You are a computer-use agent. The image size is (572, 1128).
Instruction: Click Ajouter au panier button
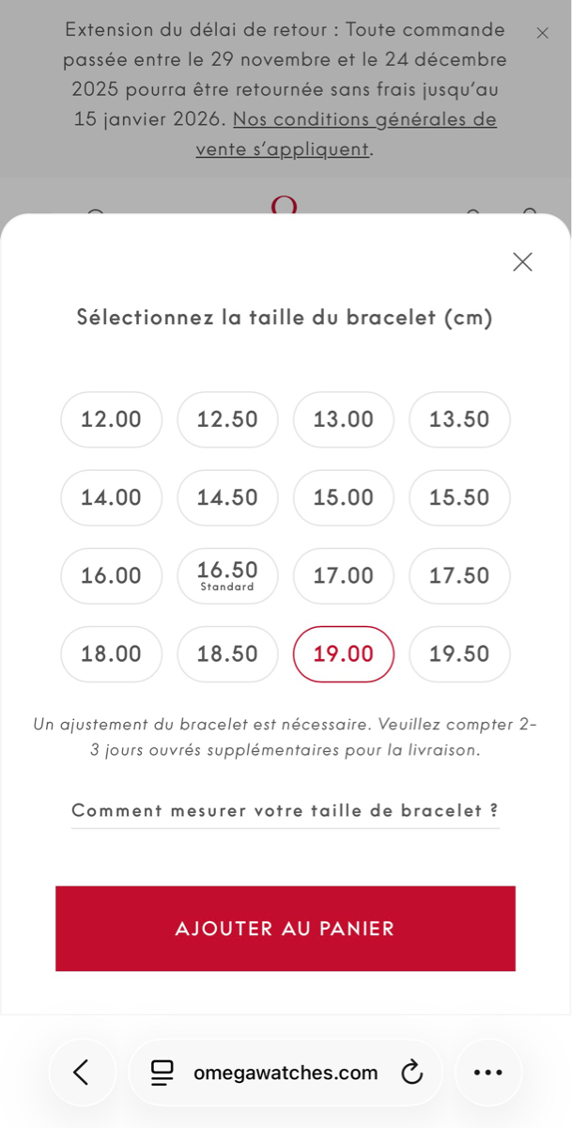[285, 928]
